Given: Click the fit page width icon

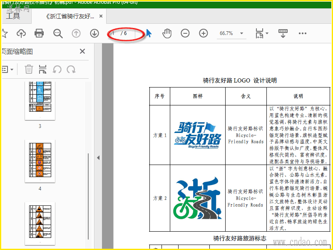Looking at the screenshot, I should point(260,33).
